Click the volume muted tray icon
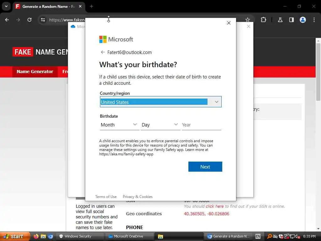Image resolution: width=321 pixels, height=241 pixels. coord(298,237)
